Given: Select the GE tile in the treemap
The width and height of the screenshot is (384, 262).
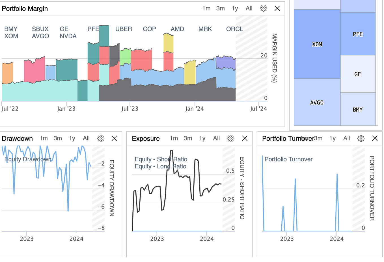Looking at the screenshot, I should (x=358, y=74).
